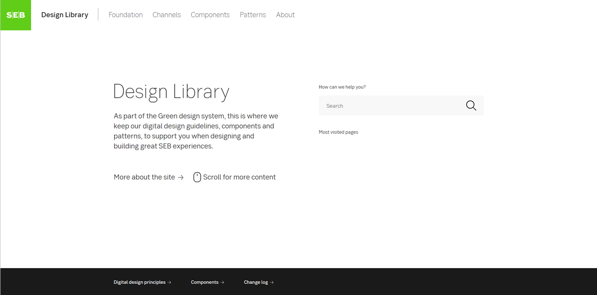
Task: Open the Patterns menu
Action: coord(253,15)
